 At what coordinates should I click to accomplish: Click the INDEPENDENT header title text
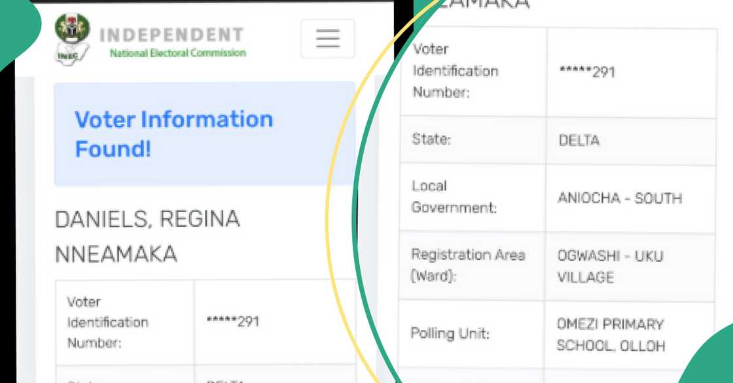tap(171, 35)
